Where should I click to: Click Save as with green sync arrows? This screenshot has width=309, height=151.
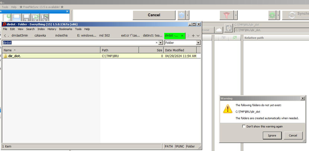point(36,18)
